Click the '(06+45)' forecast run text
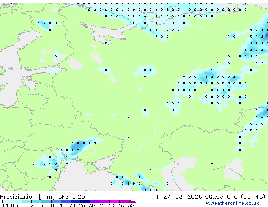This screenshot has height=207, width=268. (253, 197)
